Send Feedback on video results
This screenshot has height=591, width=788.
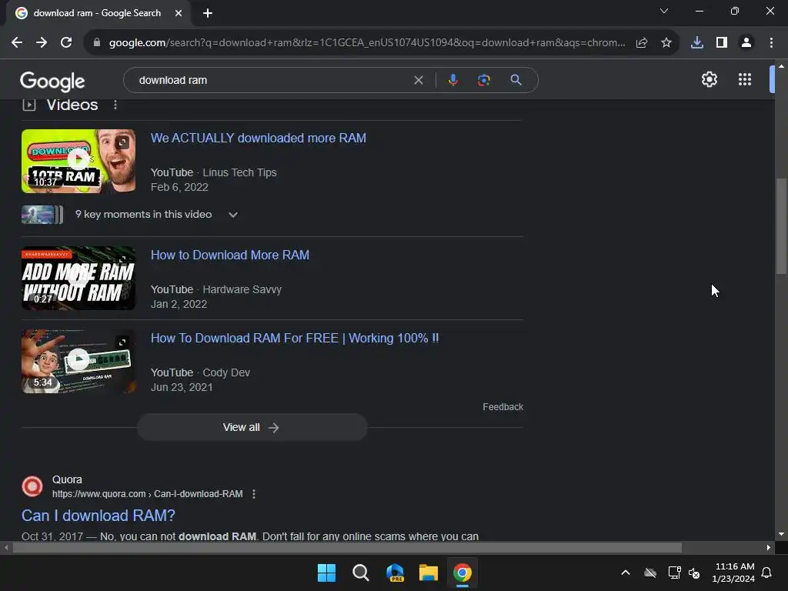tap(503, 407)
